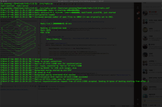Click KakaoTalk notification bell icon above settings

[x=138, y=99]
